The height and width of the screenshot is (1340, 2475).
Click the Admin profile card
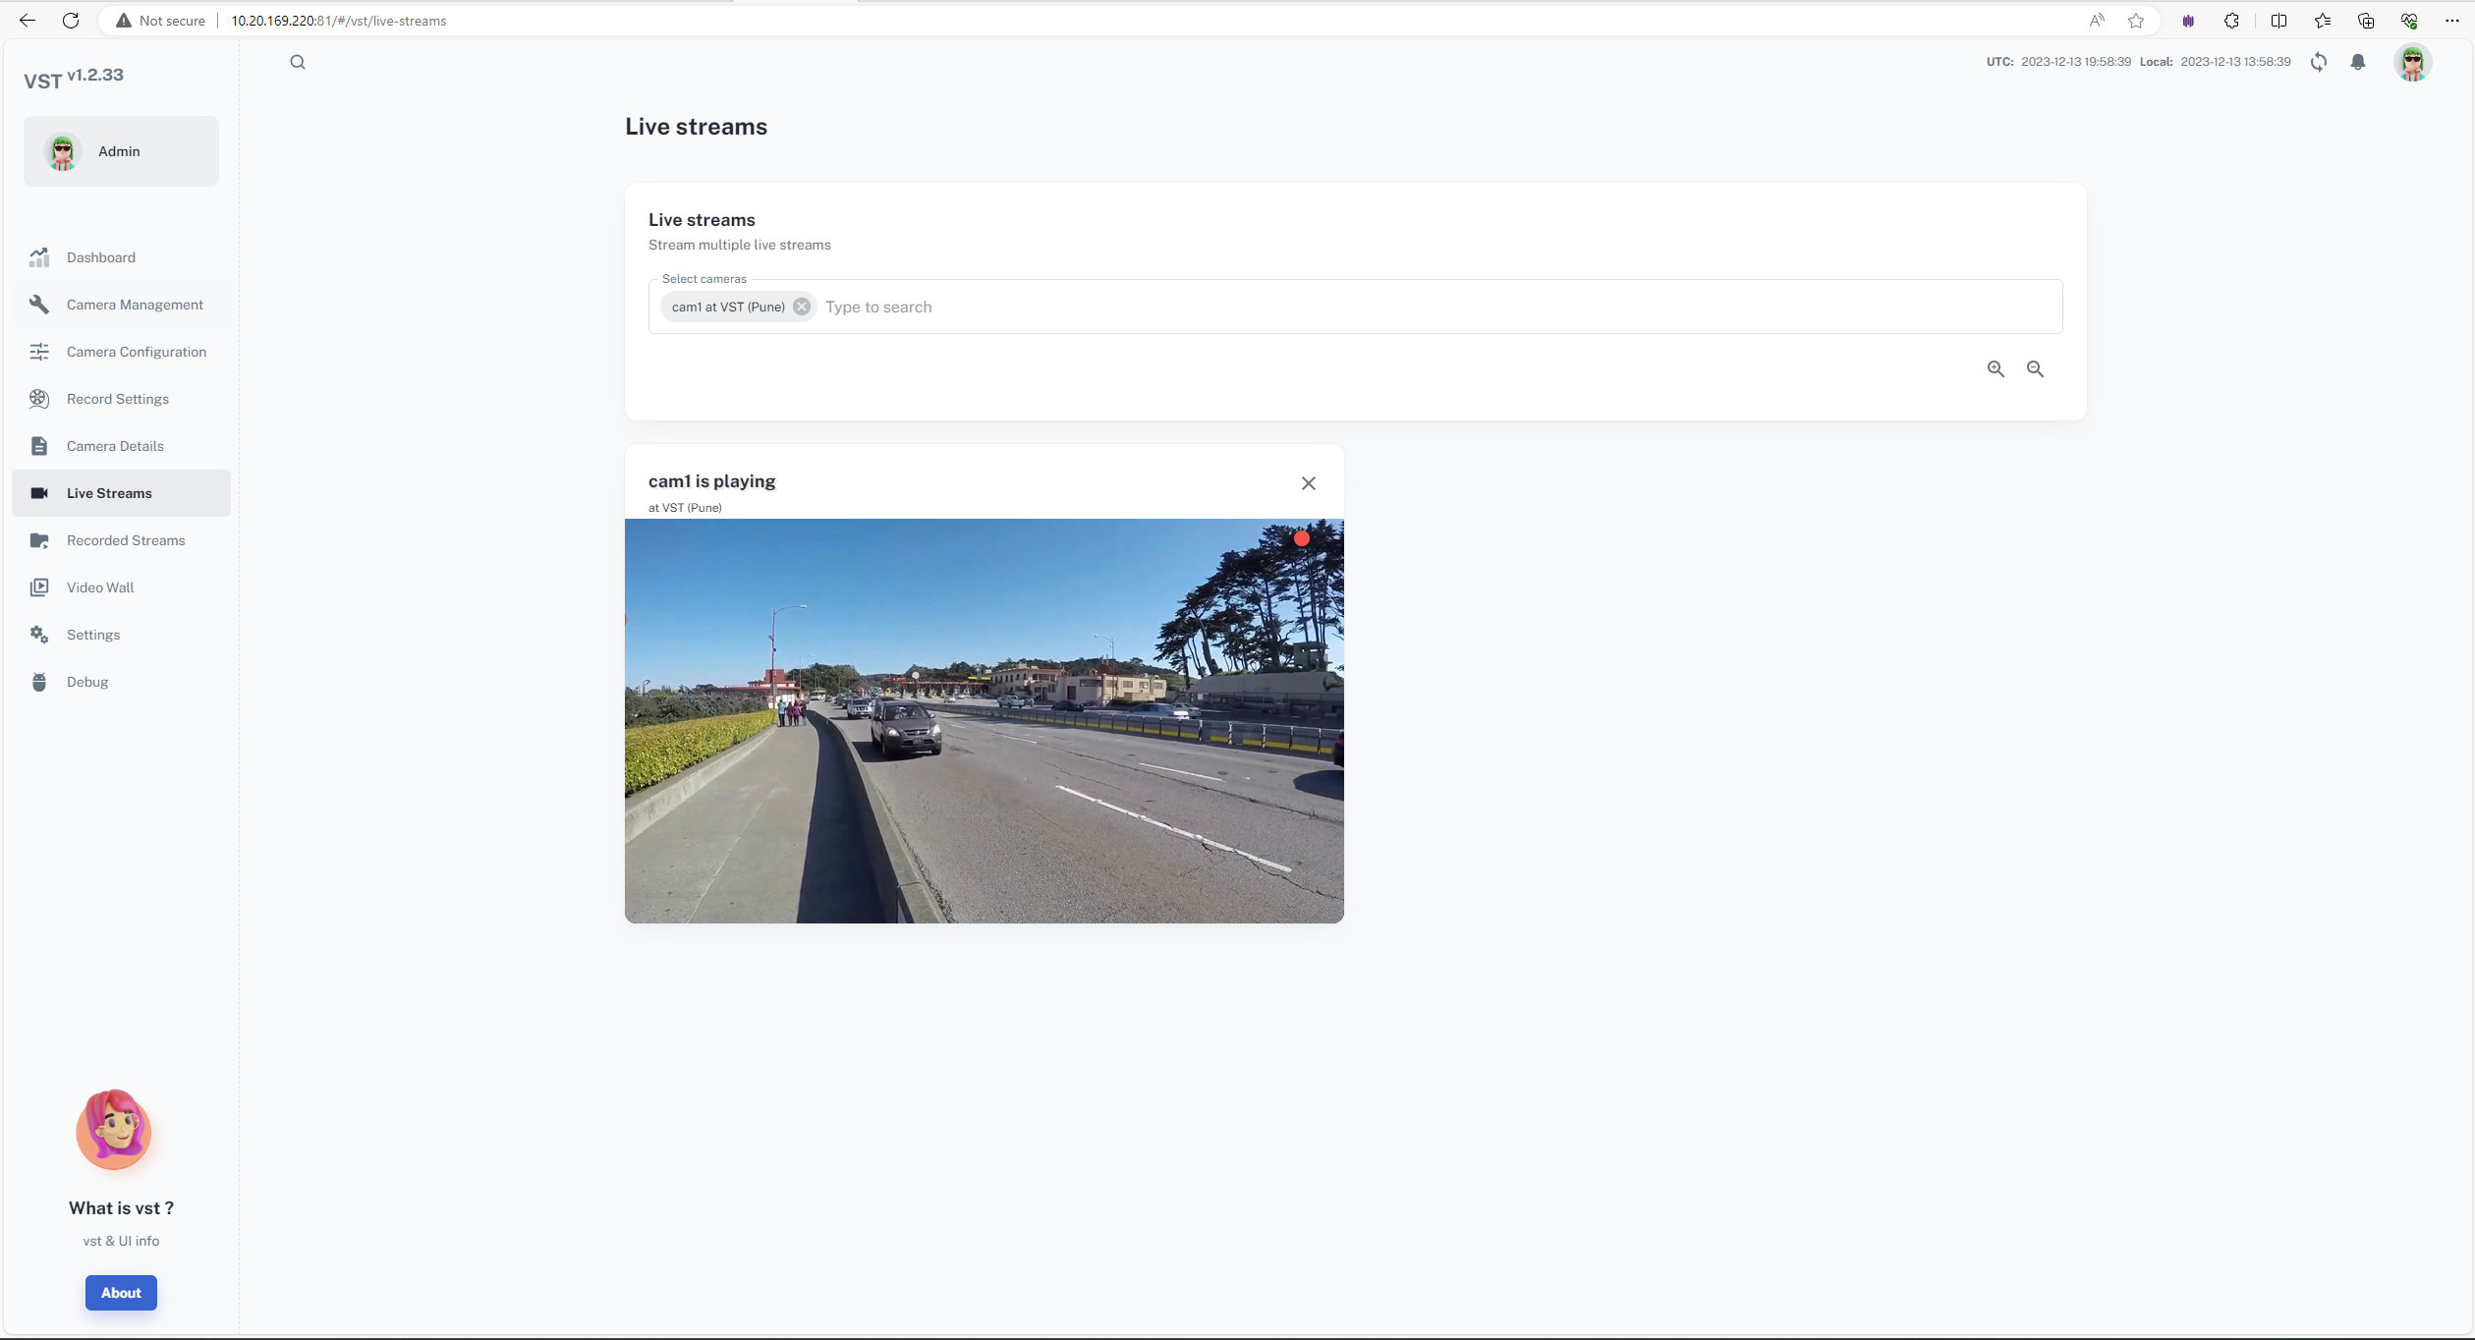pos(121,151)
